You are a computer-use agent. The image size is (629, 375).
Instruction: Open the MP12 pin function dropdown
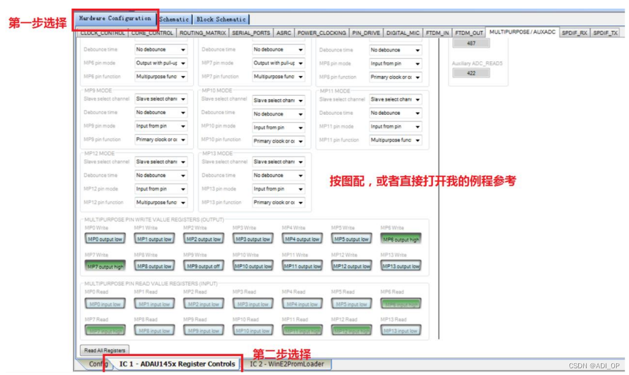click(x=161, y=203)
